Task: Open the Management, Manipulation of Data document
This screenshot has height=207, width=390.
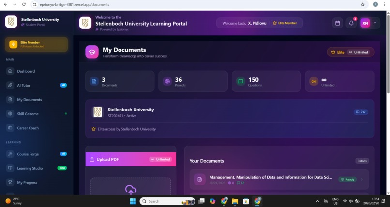Action: point(279,179)
